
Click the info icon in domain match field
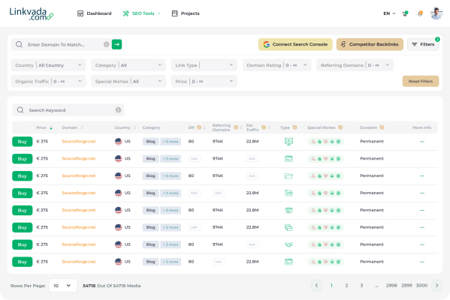pyautogui.click(x=106, y=44)
